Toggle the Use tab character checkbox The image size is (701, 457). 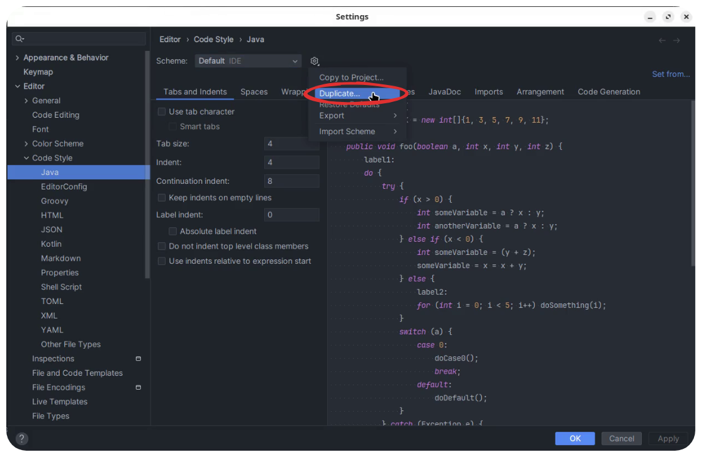(x=162, y=112)
